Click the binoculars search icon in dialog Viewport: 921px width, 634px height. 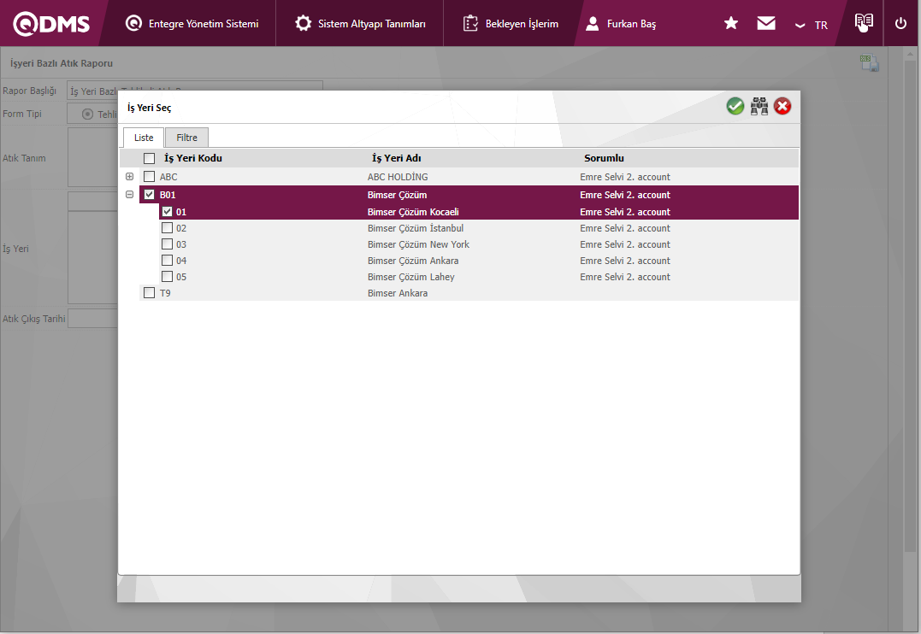[x=759, y=106]
